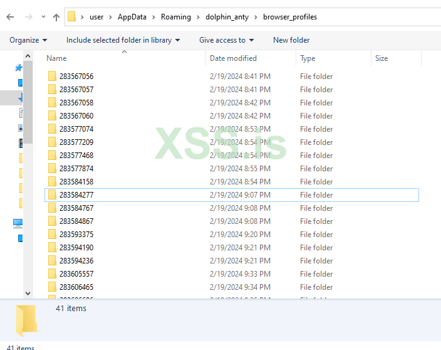Select This PC monitor icon in sidebar
441x350 pixels.
coord(18,223)
